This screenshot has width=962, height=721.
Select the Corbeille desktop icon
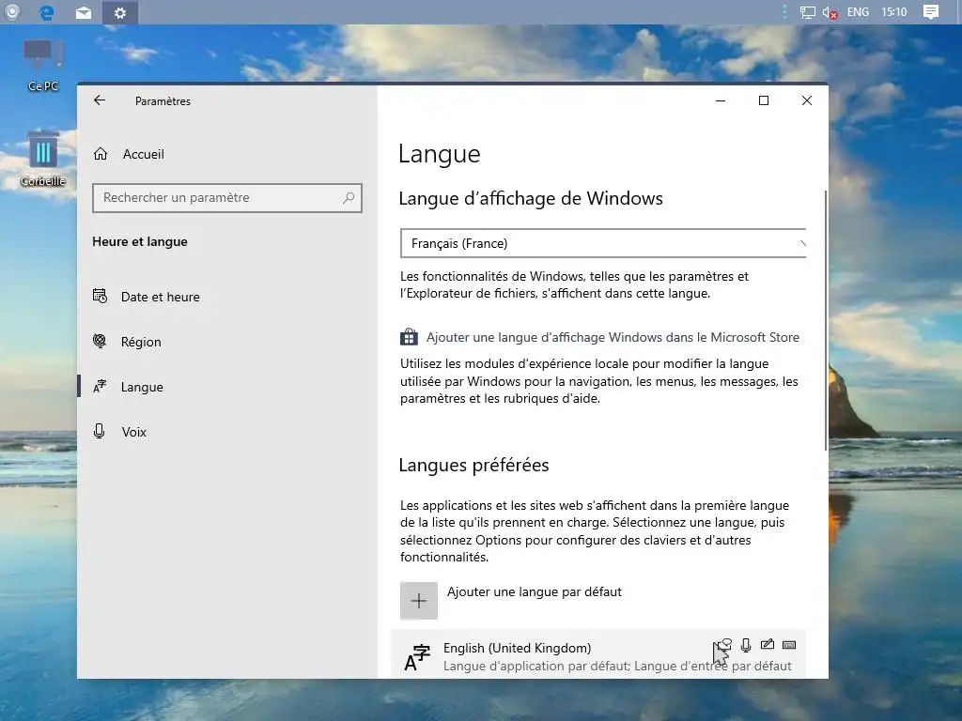point(43,159)
